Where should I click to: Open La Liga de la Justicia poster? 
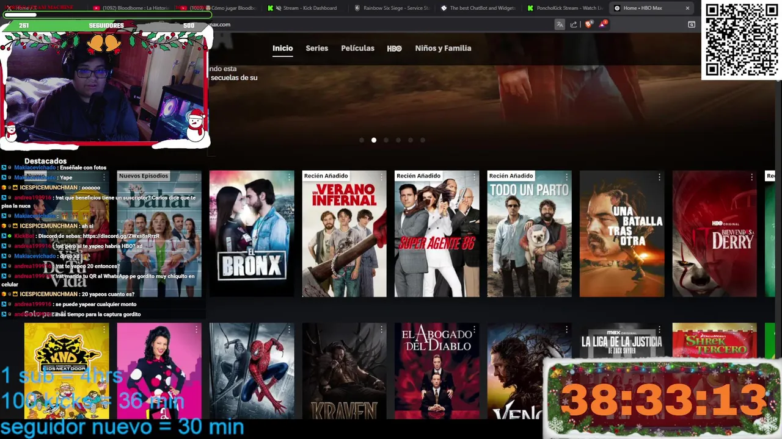tap(622, 341)
